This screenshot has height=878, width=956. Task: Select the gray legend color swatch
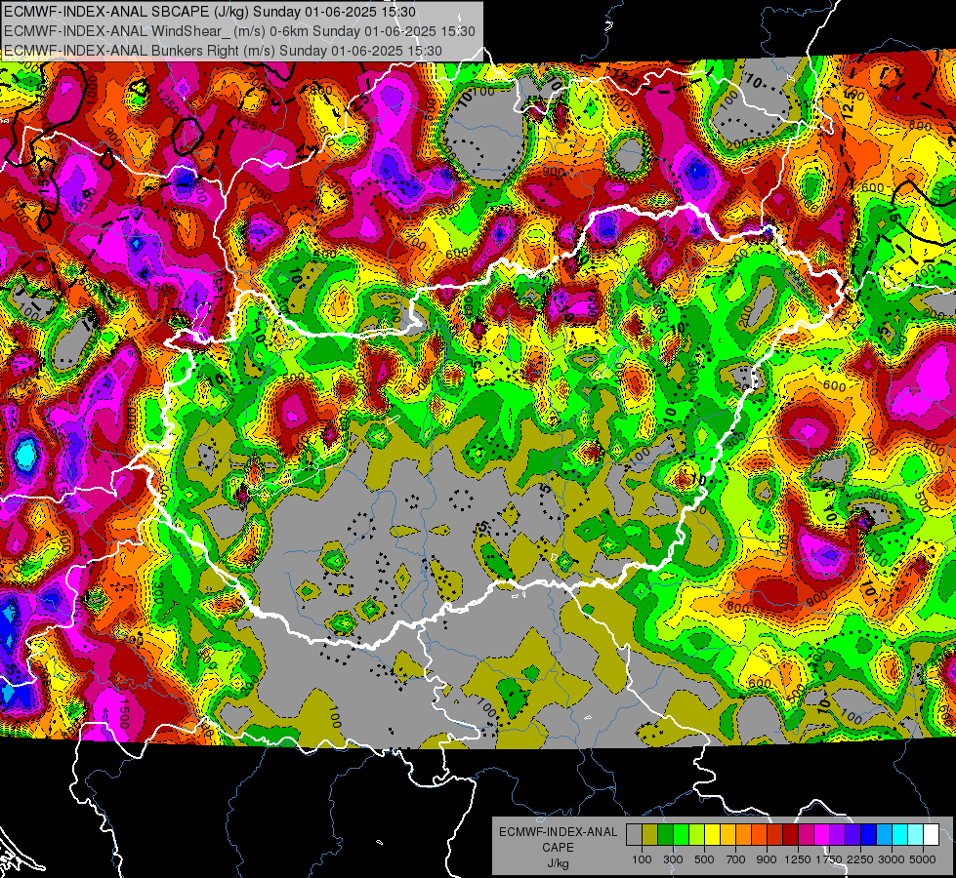pos(634,835)
